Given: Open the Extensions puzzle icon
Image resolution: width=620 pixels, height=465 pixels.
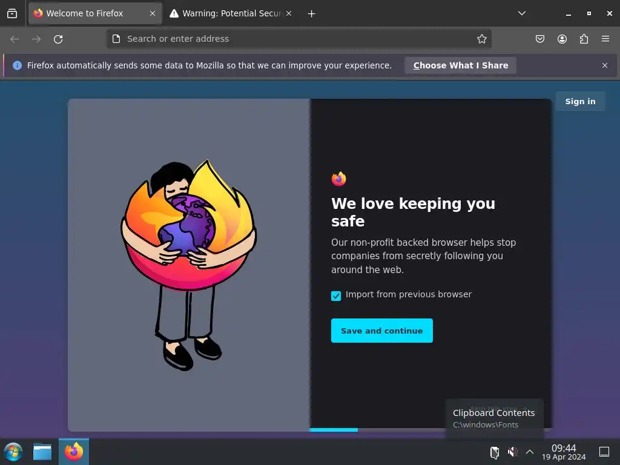Looking at the screenshot, I should pos(584,39).
